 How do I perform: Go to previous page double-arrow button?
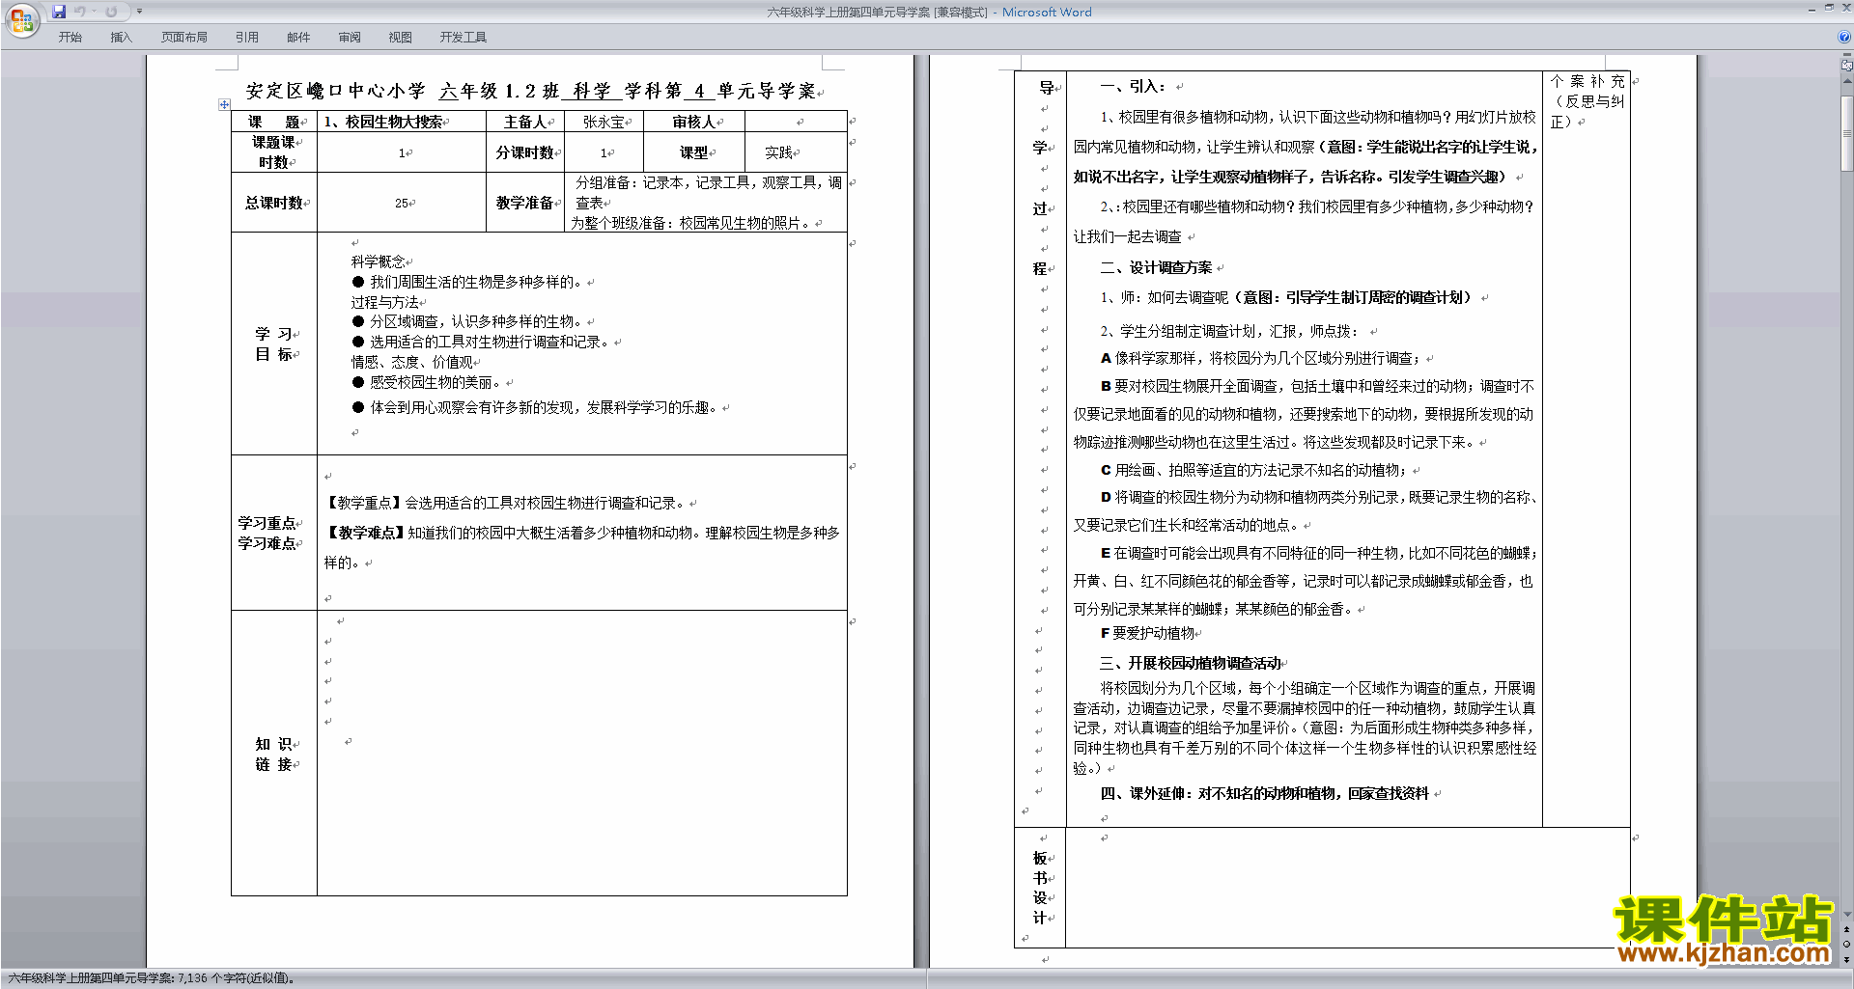1846,929
